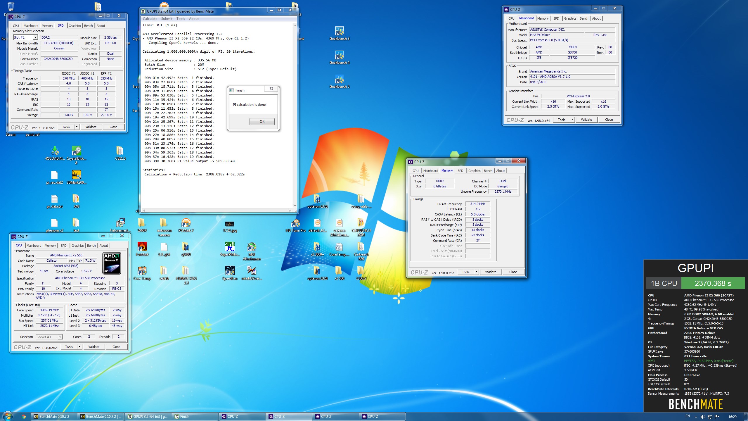Switch to Bench tab in SPD CPU-Z window

tap(88, 26)
